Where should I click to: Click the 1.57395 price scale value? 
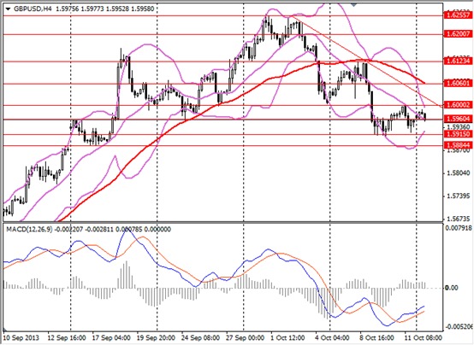coord(459,196)
